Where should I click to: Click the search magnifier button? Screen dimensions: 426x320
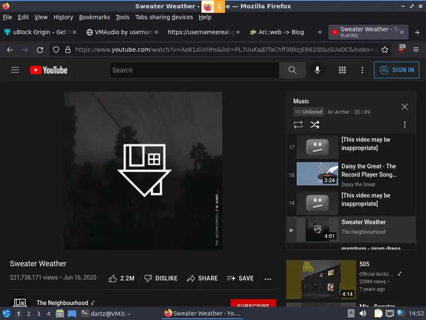(292, 70)
